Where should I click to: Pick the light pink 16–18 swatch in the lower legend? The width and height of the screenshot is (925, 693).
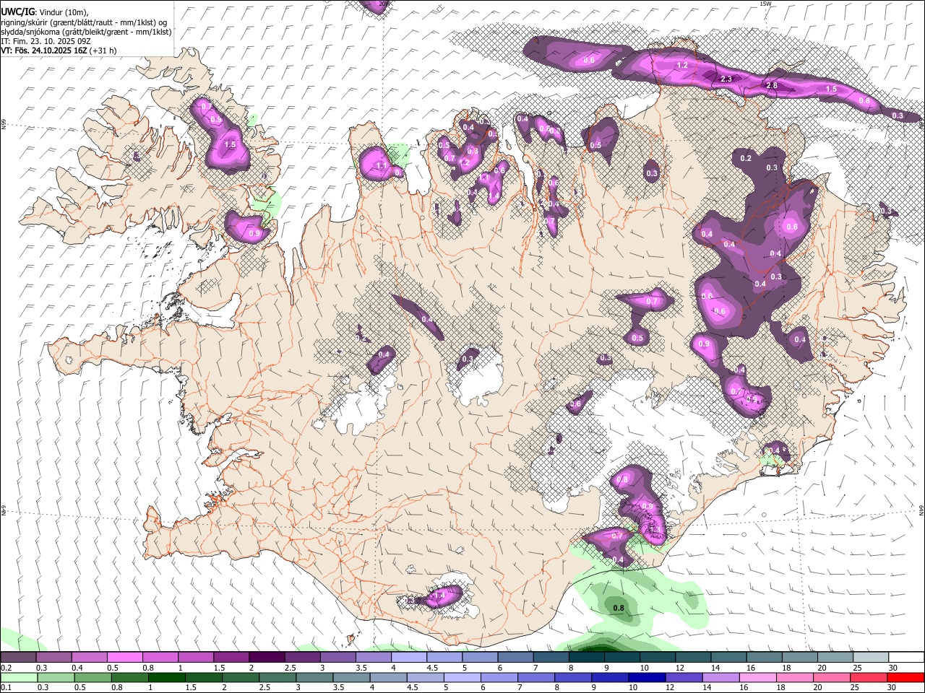(759, 677)
